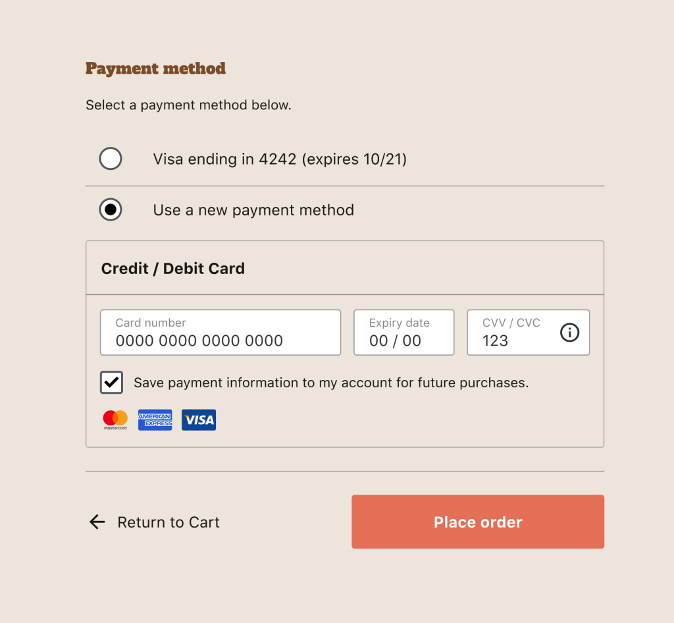This screenshot has width=674, height=623.
Task: Open the Payment method section header
Action: [155, 68]
